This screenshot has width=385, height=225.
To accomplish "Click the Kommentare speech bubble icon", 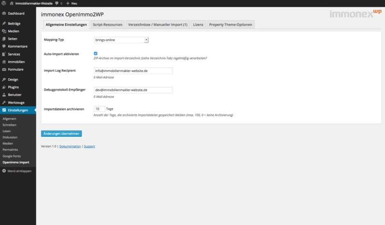I will 4,46.
